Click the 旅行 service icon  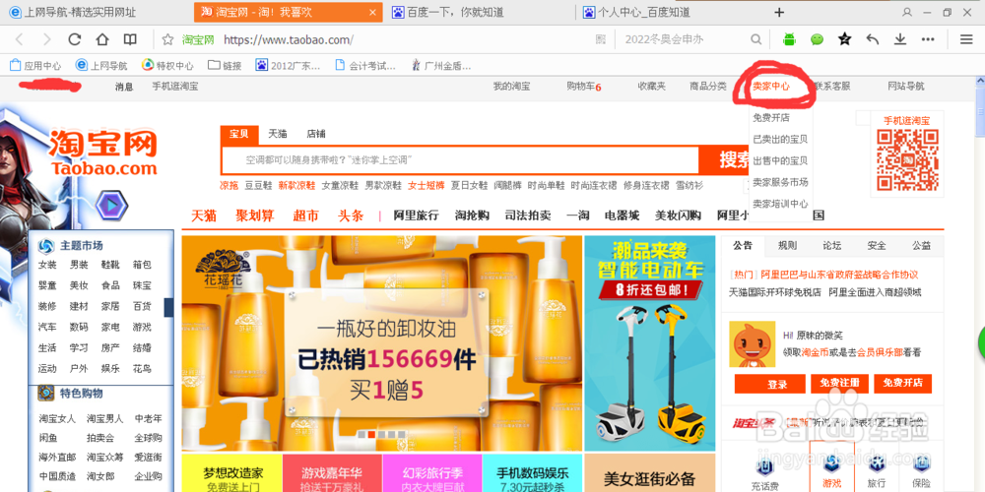877,470
